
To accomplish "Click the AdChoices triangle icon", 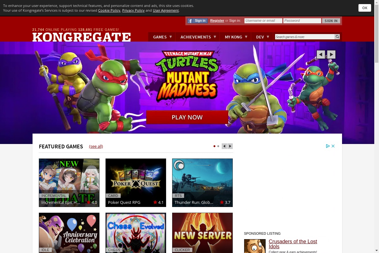I will pyautogui.click(x=328, y=146).
